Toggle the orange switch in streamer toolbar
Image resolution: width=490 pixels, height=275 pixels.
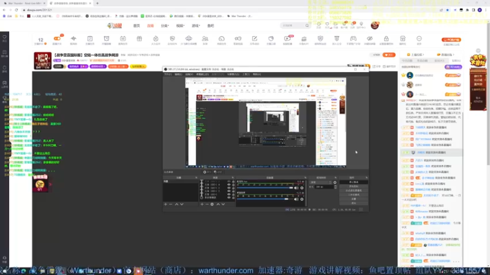point(57,38)
